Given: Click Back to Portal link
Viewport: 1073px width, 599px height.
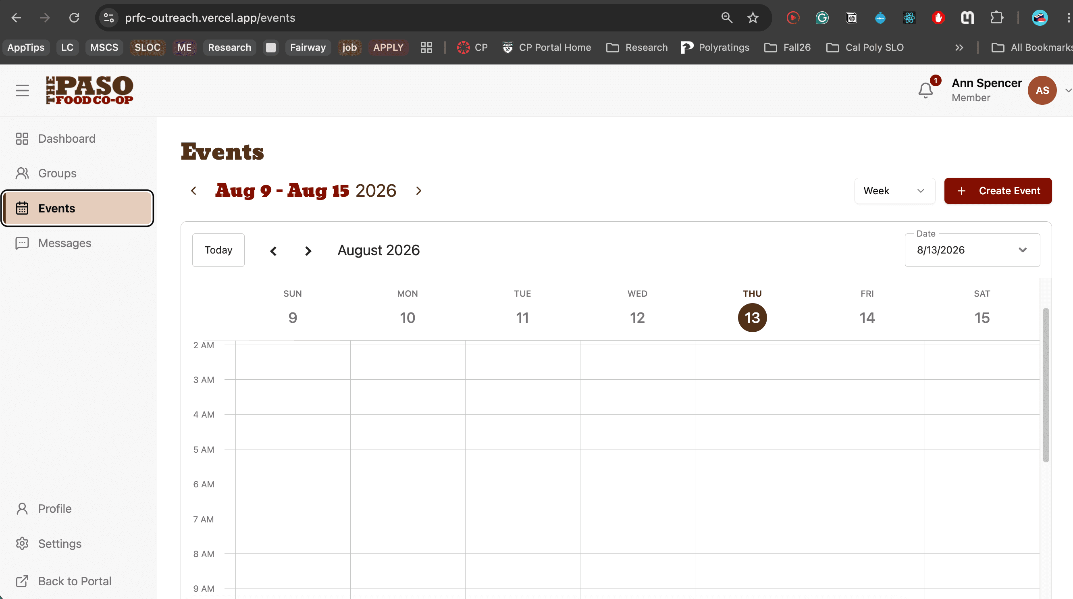Looking at the screenshot, I should pos(78,581).
